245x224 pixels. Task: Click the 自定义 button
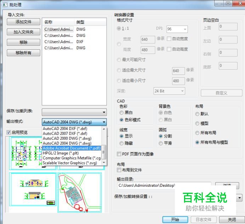tap(221, 93)
